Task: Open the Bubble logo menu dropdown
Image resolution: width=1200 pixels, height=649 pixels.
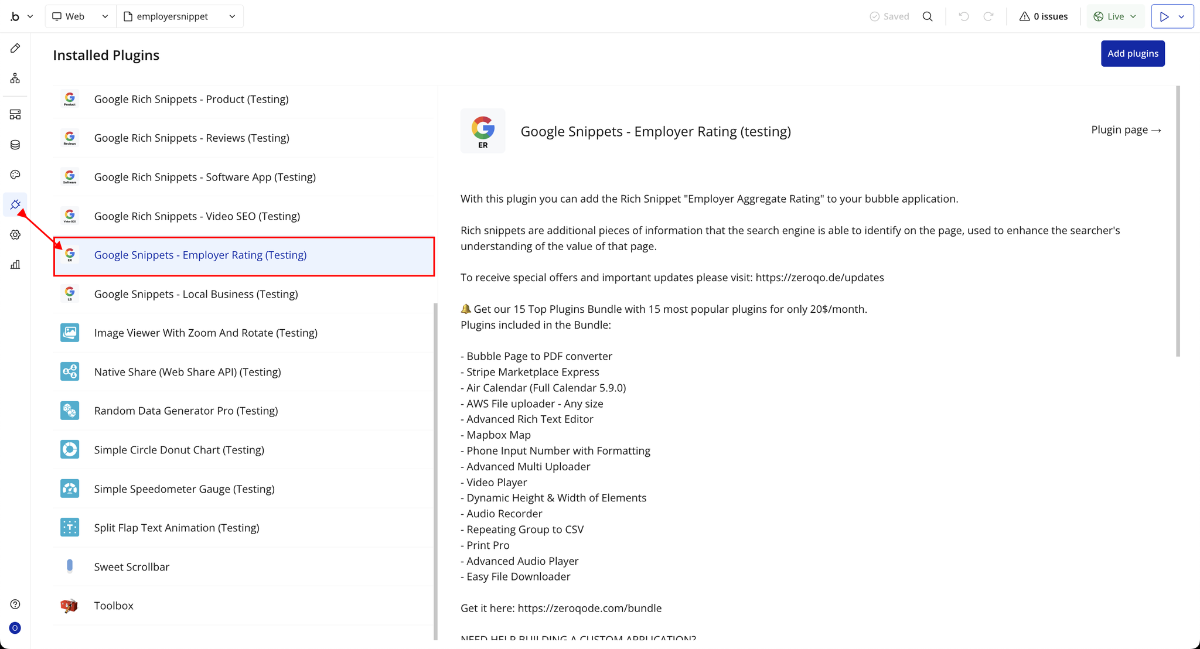Action: click(x=21, y=16)
